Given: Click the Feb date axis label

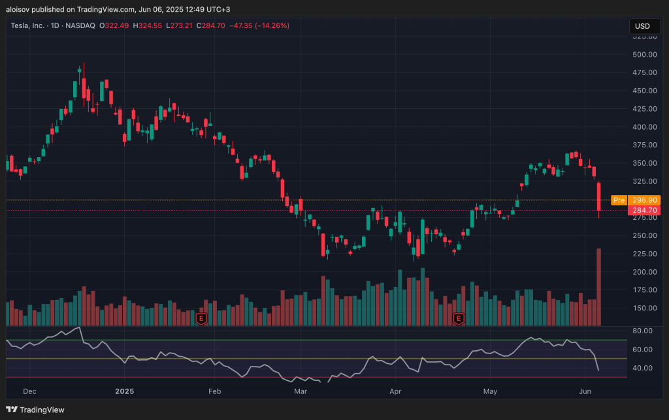Looking at the screenshot, I should (214, 391).
